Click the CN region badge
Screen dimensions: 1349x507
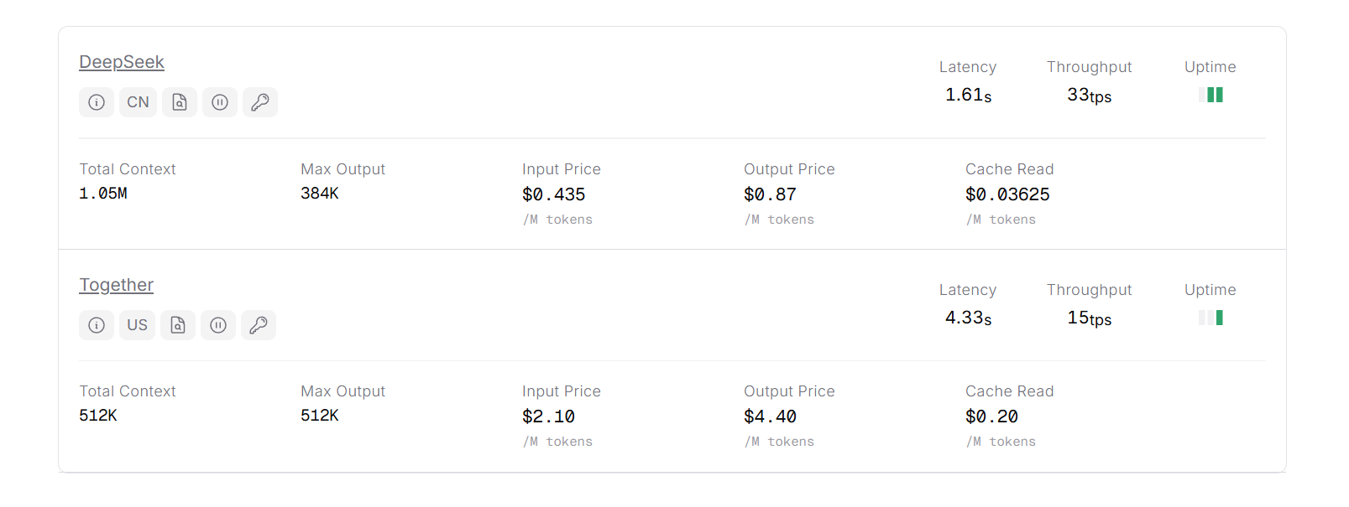[x=138, y=102]
